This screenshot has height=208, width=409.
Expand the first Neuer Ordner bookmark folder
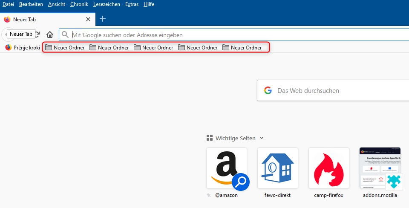pos(65,48)
